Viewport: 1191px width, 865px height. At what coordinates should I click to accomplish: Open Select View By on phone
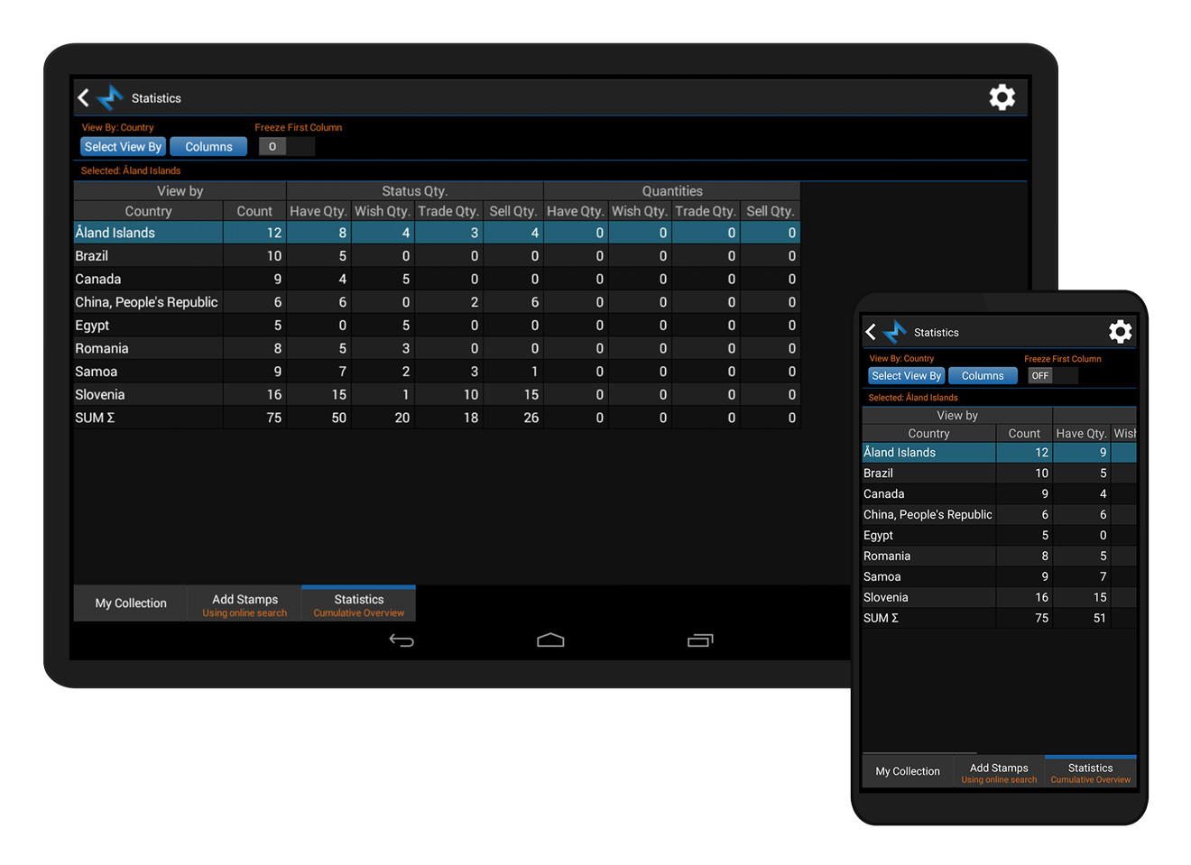tap(906, 376)
